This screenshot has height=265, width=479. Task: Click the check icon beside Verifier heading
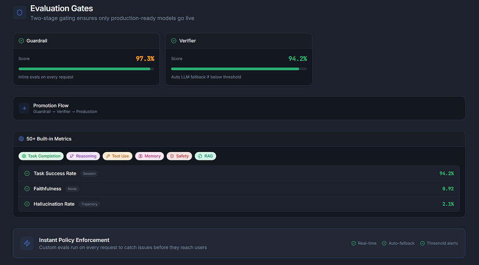point(174,41)
